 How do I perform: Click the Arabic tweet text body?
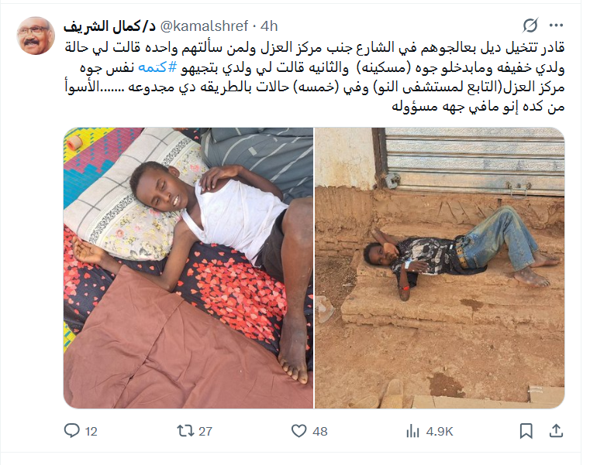pyautogui.click(x=315, y=77)
